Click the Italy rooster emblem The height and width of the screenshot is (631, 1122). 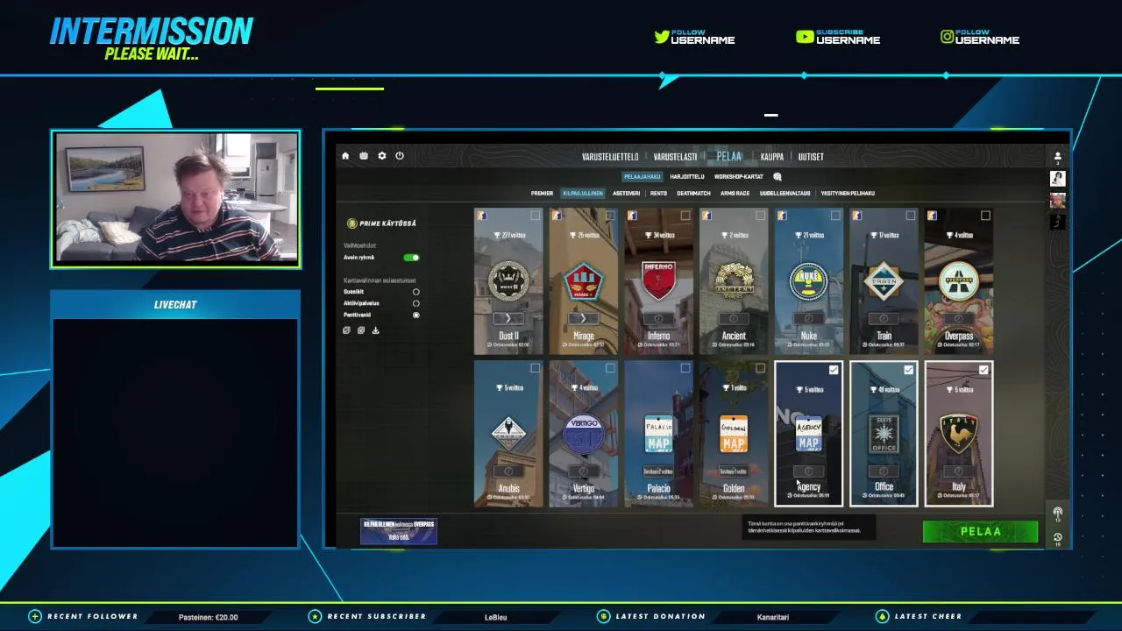[959, 433]
